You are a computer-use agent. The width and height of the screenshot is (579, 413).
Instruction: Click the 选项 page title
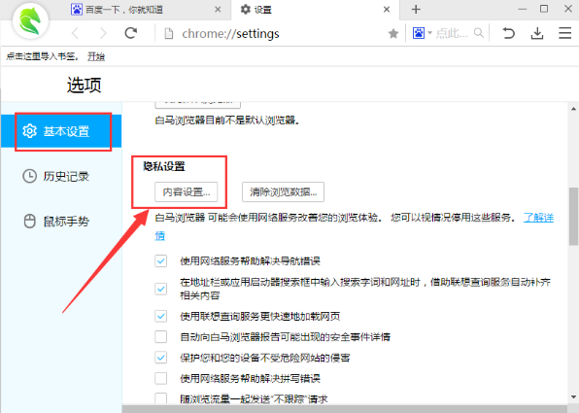[x=85, y=85]
